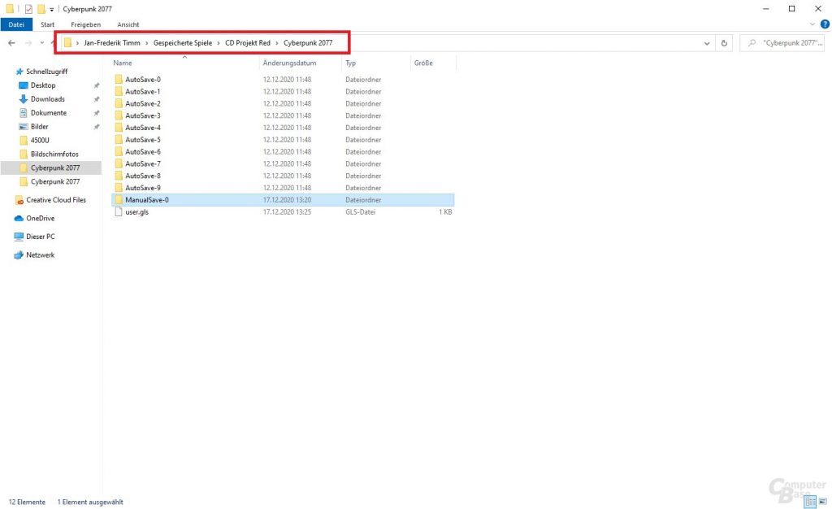Open the recent locations dropdown beside Forward

click(42, 43)
